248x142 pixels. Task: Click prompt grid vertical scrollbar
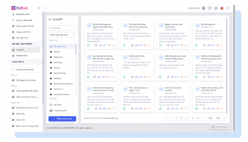[227, 66]
